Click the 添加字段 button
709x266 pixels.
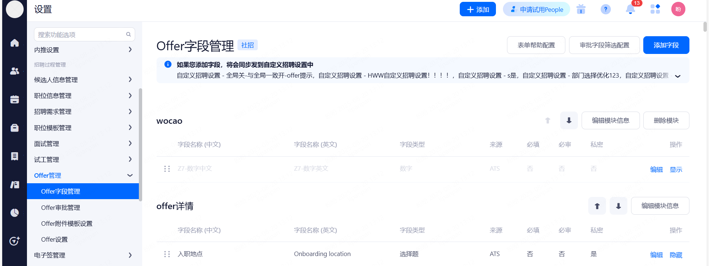point(666,45)
